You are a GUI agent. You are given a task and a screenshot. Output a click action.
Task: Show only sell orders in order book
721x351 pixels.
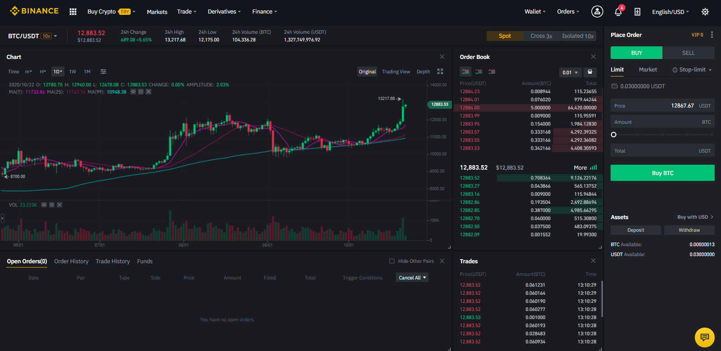492,72
